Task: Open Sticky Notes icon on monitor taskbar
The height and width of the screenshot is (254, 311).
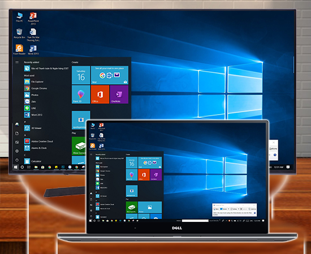Action: point(57,167)
